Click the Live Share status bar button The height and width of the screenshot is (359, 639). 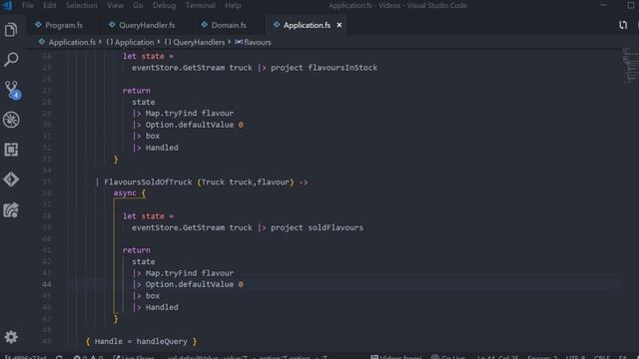pos(134,357)
